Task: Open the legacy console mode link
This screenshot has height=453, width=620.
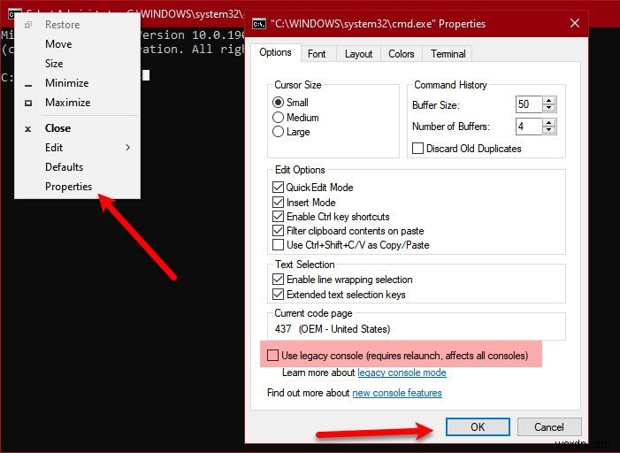Action: point(402,372)
